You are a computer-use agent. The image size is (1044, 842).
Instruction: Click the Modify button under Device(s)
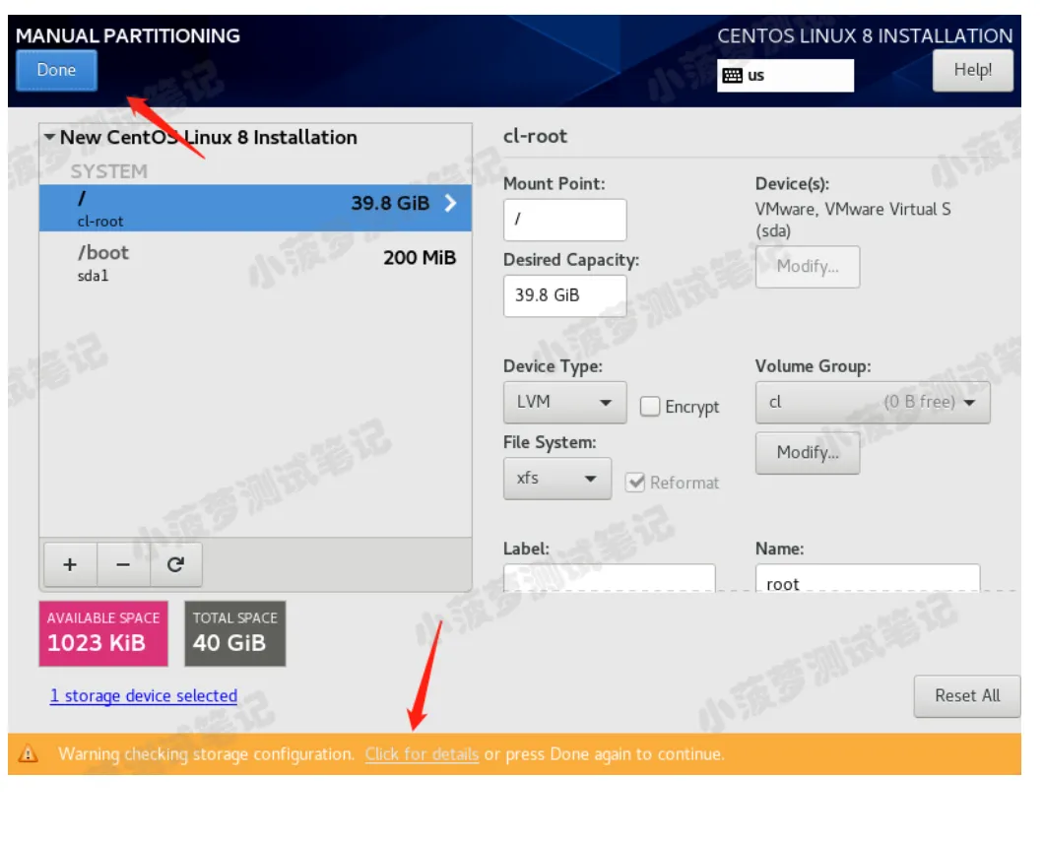[x=807, y=267]
